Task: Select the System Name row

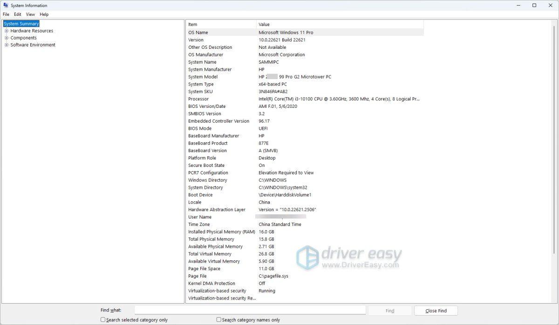Action: pyautogui.click(x=305, y=62)
